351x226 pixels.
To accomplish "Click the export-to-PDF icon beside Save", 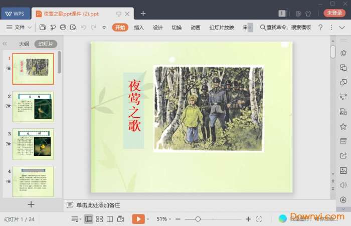I will 53,27.
